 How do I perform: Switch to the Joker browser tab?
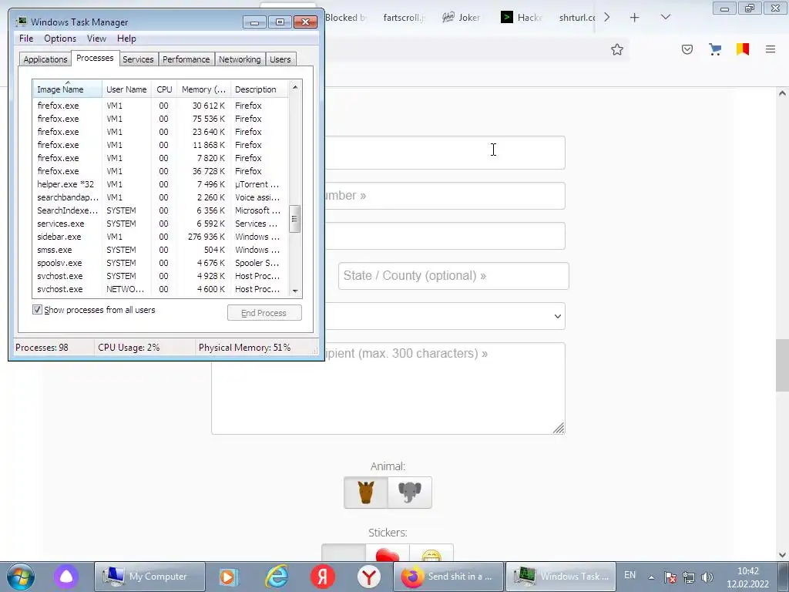pos(462,17)
